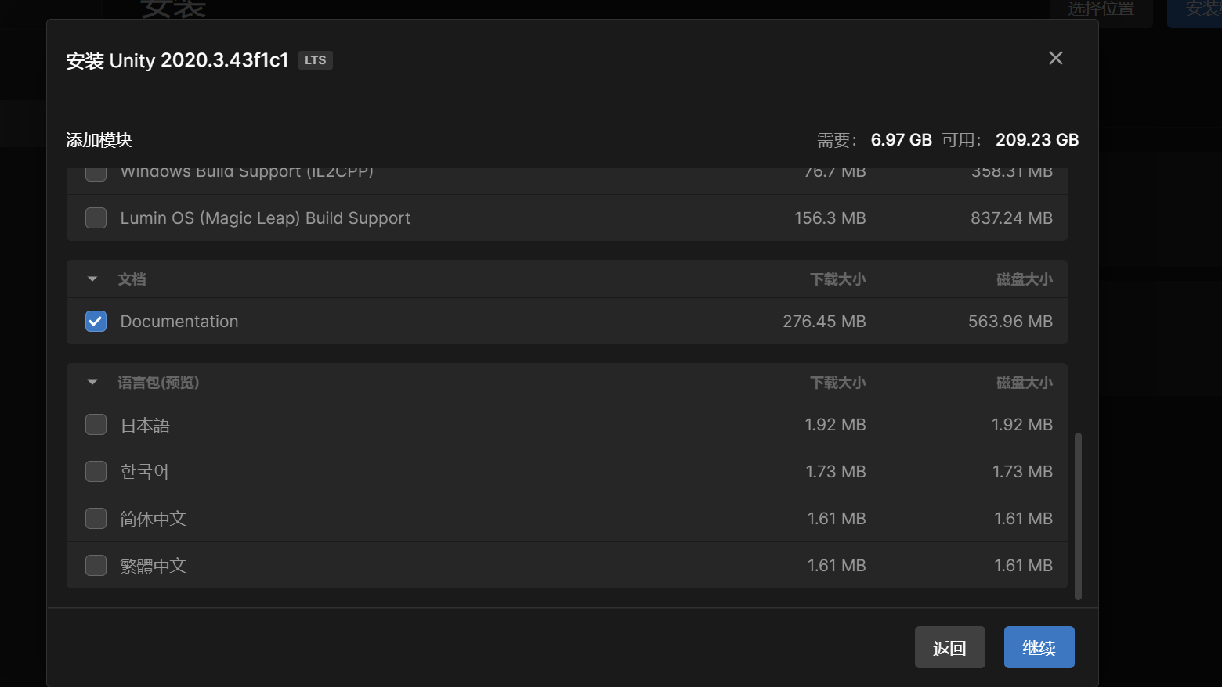The height and width of the screenshot is (687, 1222).
Task: Enable the 日本語 language pack checkbox
Action: coord(96,425)
